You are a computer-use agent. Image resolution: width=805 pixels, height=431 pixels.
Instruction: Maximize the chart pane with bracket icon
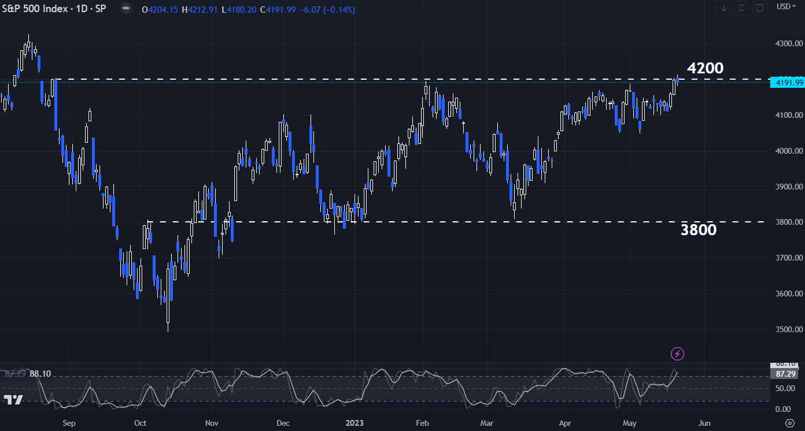pos(759,8)
